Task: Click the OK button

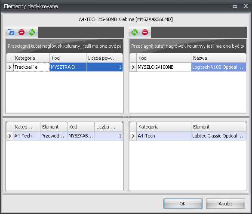Action: click(x=183, y=204)
